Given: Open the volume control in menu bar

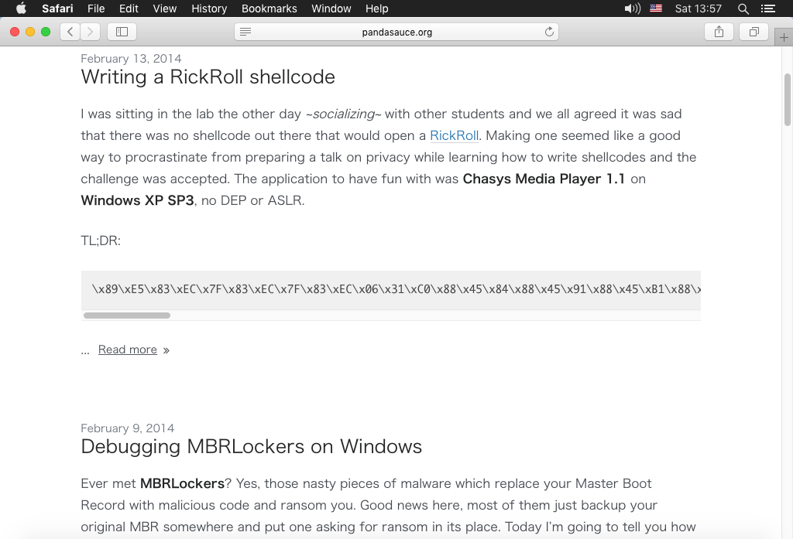Looking at the screenshot, I should point(632,9).
